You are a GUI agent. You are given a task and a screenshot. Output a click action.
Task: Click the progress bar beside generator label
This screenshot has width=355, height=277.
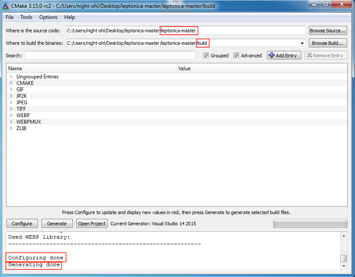point(310,223)
